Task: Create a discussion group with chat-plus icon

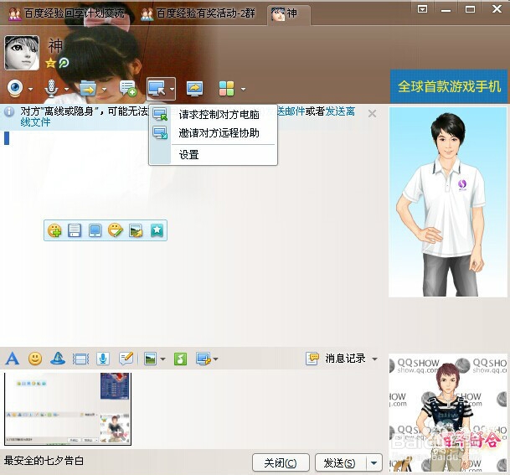Action: 127,88
